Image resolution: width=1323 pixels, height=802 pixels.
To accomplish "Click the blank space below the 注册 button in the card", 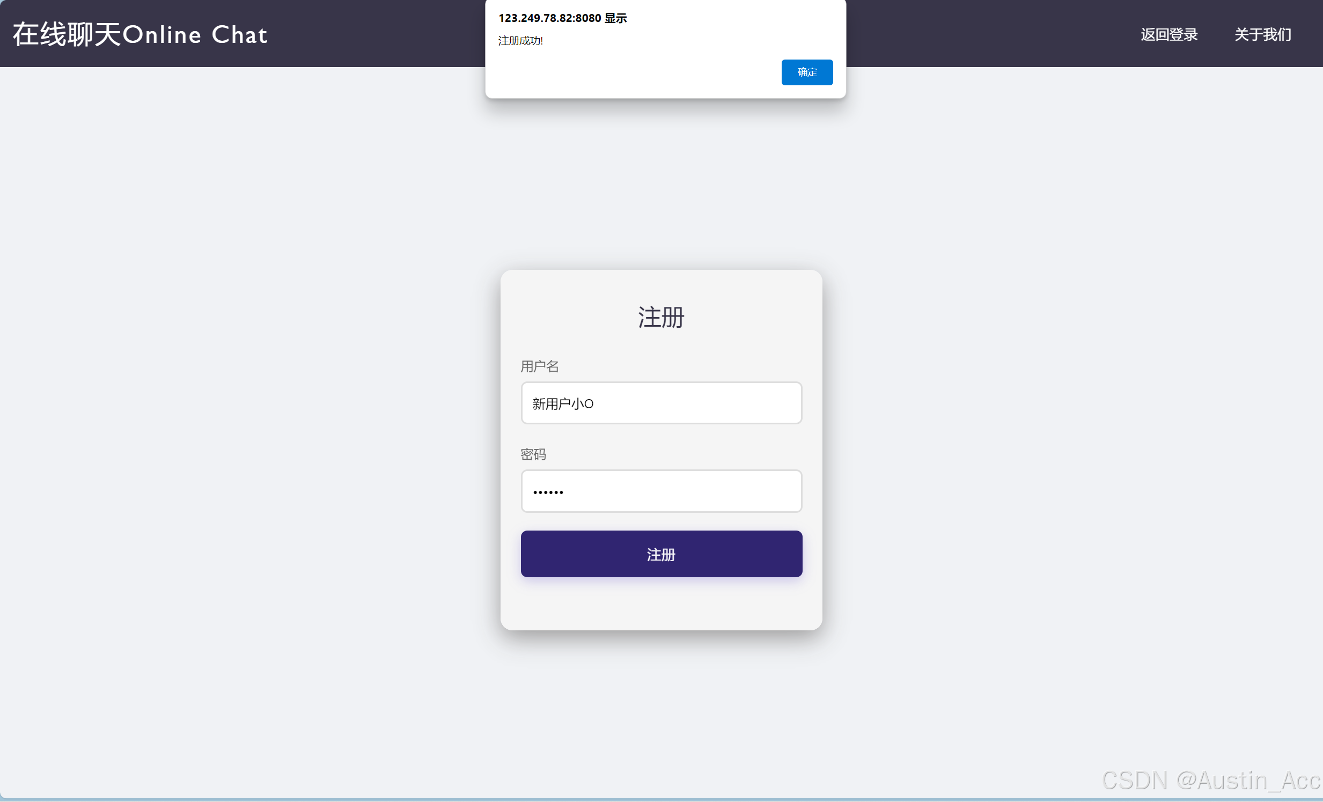I will 661,603.
